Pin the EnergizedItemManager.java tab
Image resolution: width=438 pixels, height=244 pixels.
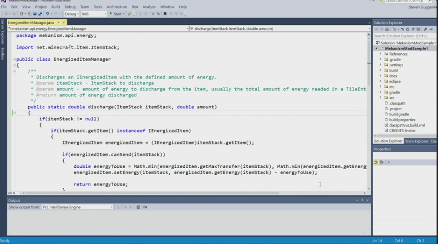point(58,23)
